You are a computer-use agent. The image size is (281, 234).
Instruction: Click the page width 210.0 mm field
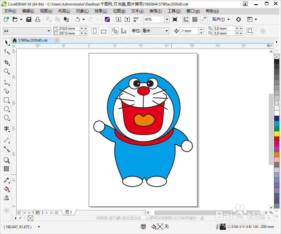click(x=69, y=28)
